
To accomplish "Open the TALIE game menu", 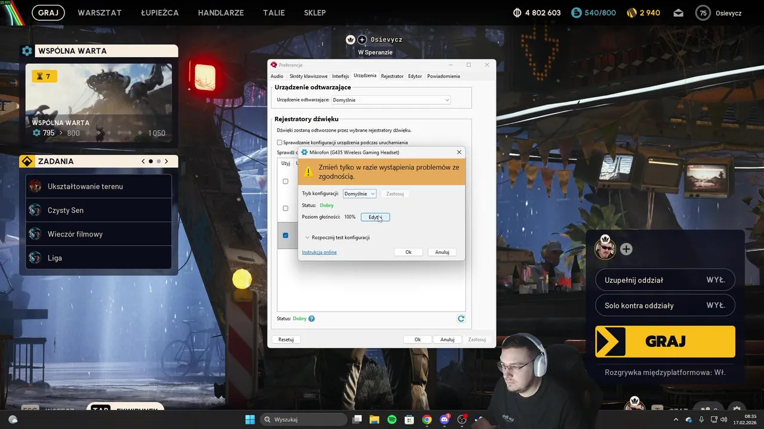I will tap(275, 13).
